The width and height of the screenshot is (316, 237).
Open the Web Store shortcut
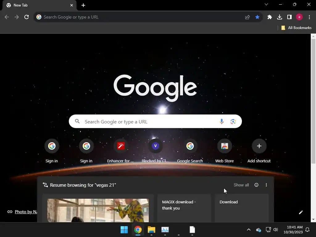click(x=225, y=151)
